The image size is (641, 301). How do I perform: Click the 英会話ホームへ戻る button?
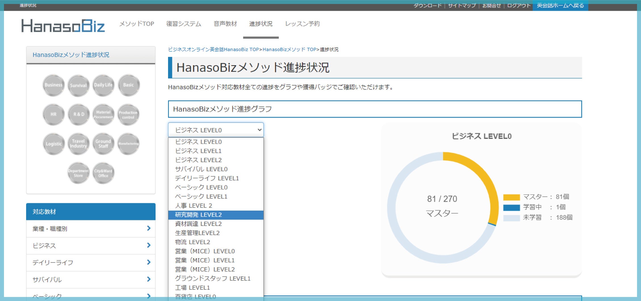[x=560, y=5]
